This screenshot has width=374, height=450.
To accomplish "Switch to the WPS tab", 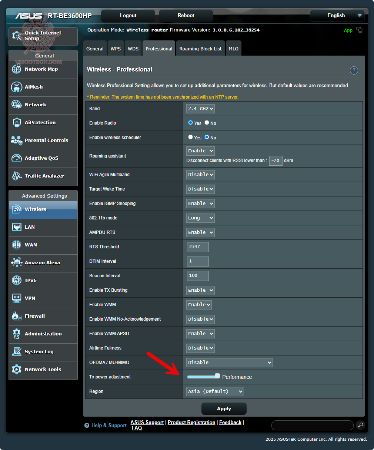I will point(116,49).
